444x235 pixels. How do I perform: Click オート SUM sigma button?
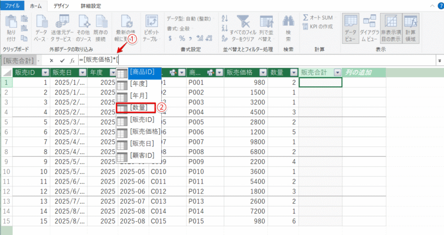point(318,17)
